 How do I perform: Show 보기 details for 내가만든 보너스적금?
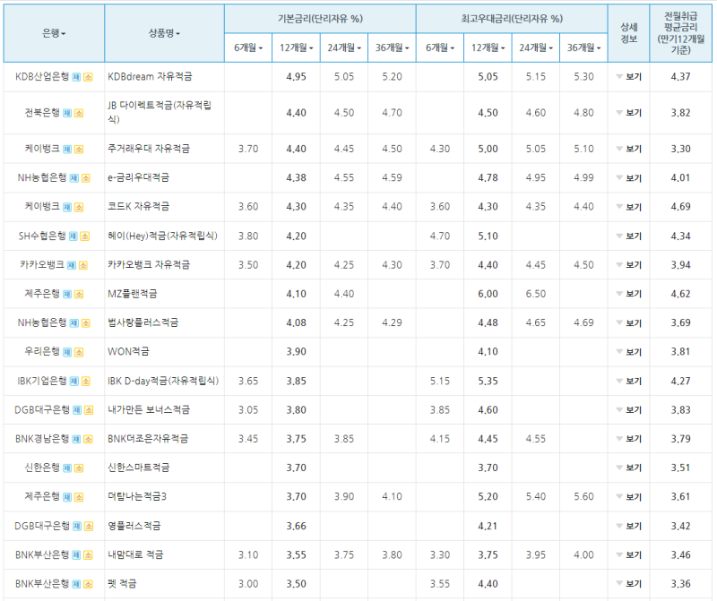click(629, 410)
